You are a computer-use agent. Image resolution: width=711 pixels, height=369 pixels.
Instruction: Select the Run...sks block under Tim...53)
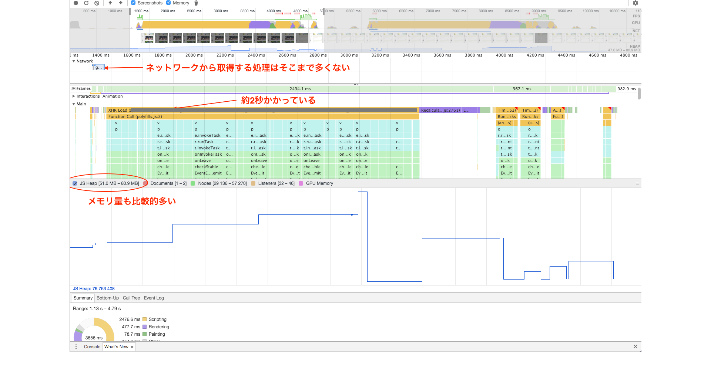(x=507, y=116)
